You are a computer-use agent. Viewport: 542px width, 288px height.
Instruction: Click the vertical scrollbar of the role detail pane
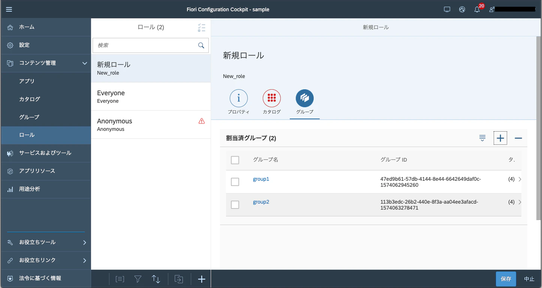click(x=539, y=128)
